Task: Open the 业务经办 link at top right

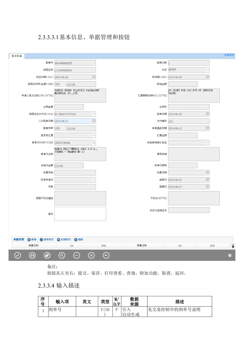Action: click(229, 55)
